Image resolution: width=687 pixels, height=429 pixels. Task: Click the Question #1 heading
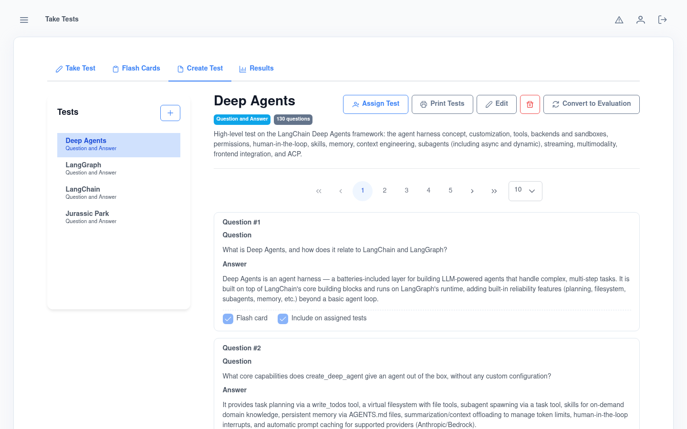point(241,223)
